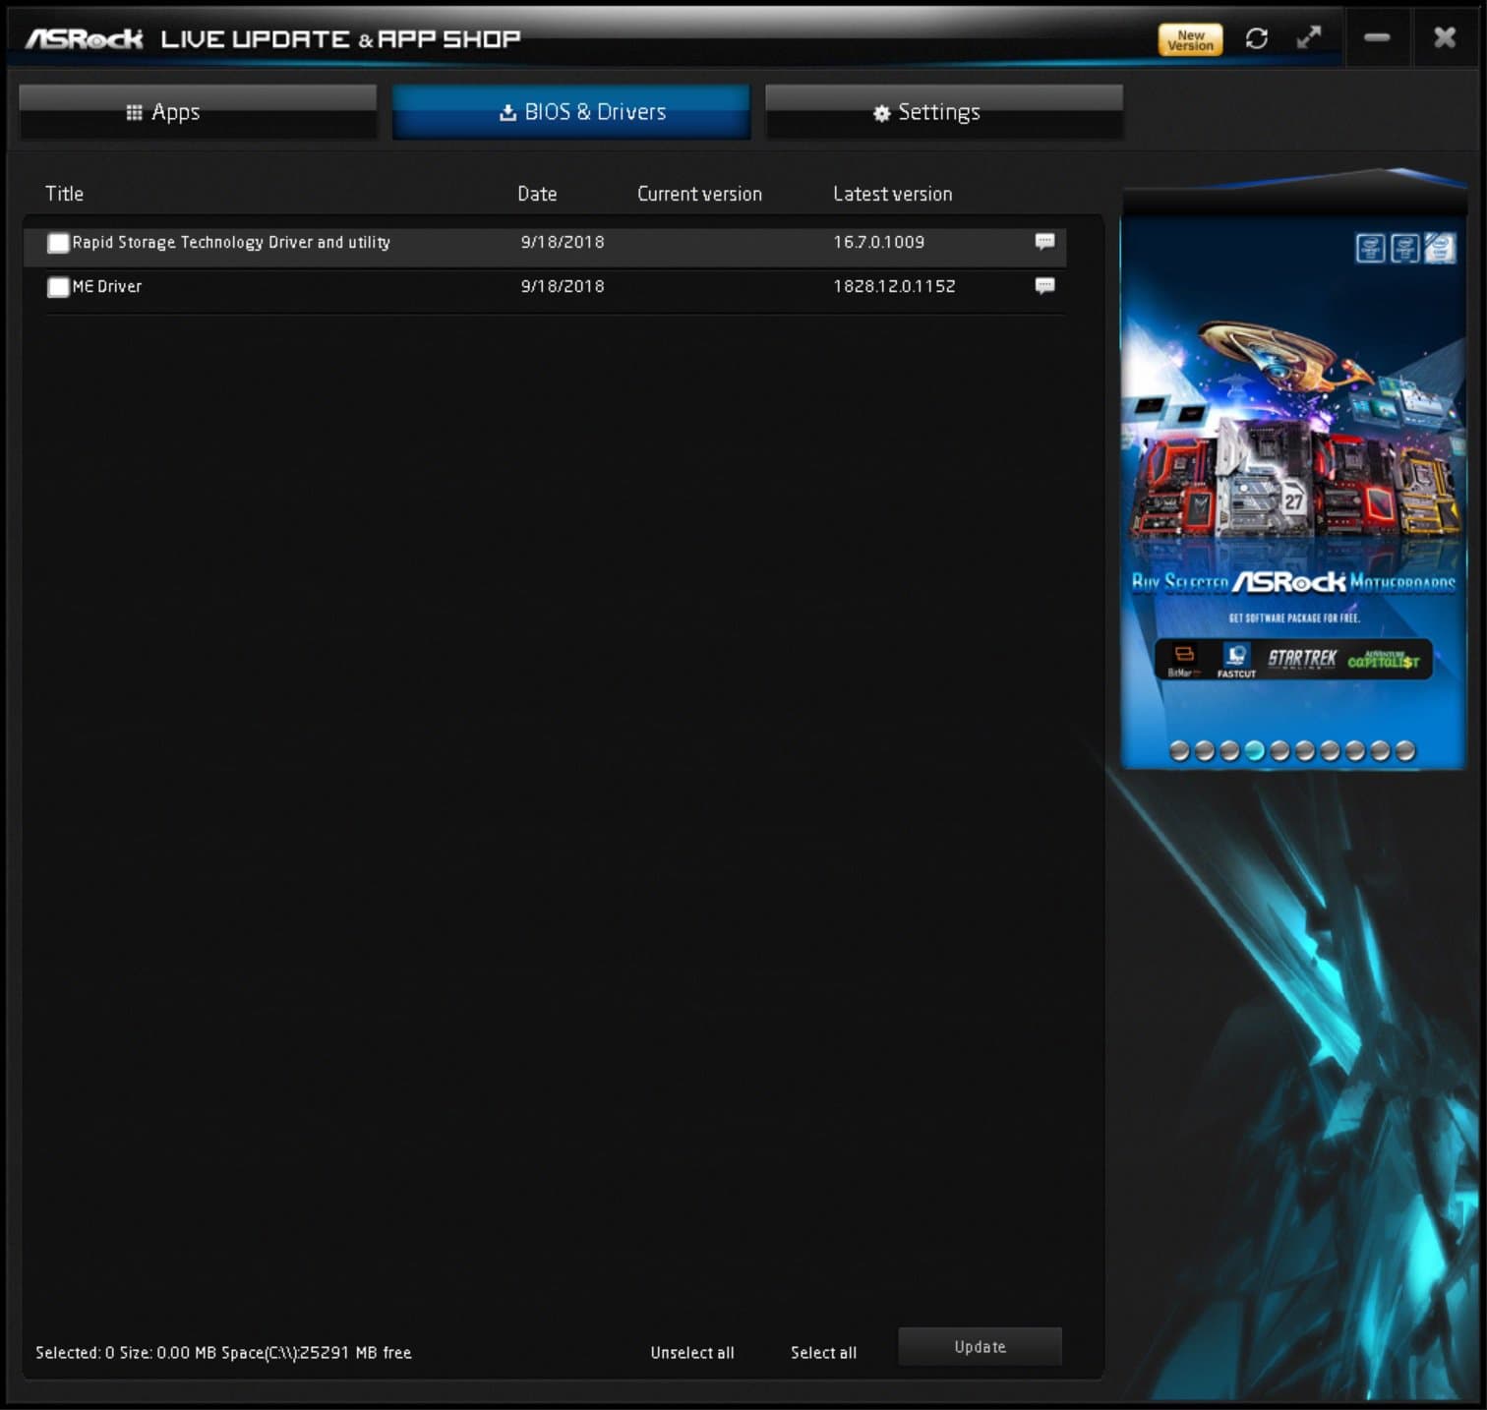Jump to the last banner slide dot
Viewport: 1487px width, 1410px height.
coord(1405,751)
